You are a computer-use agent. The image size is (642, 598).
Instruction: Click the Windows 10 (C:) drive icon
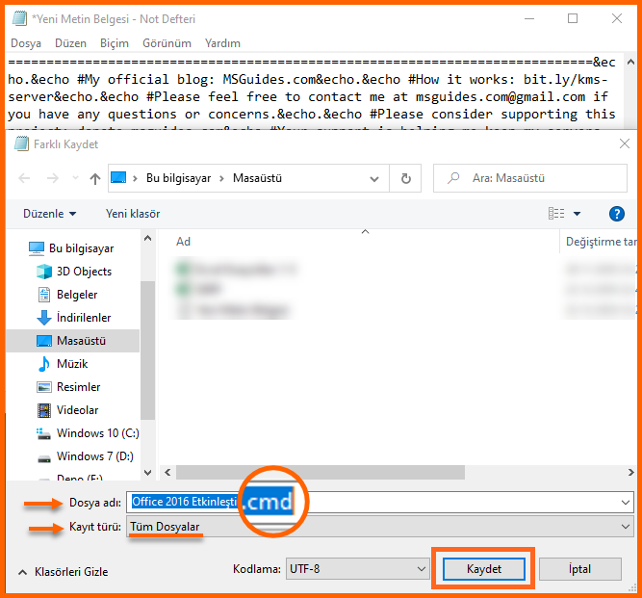[43, 433]
